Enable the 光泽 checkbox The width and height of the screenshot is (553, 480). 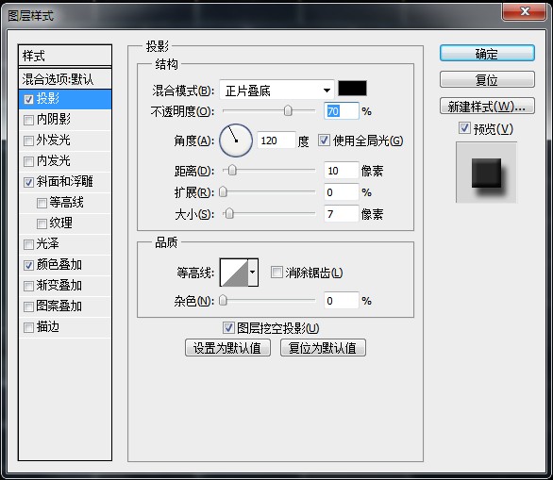pyautogui.click(x=28, y=244)
